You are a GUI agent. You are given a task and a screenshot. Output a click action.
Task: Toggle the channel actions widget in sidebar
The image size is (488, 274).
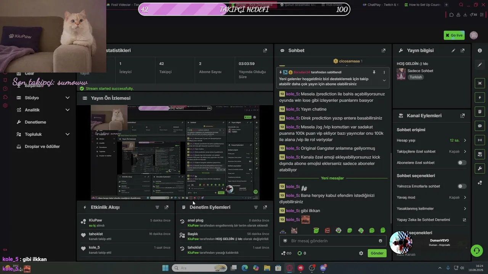tap(480, 154)
